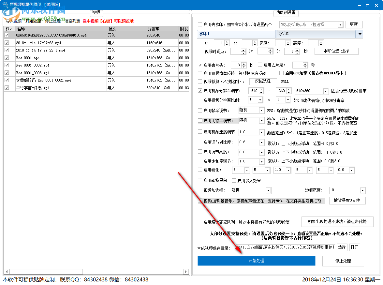Enable 启用视频速度调节 checkbox

click(200, 132)
